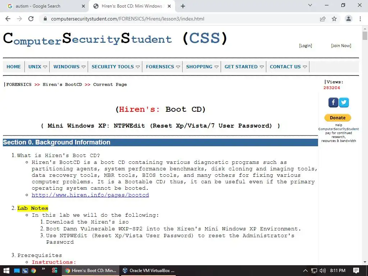Click the views count 283204
This screenshot has width=368, height=276.
click(332, 88)
